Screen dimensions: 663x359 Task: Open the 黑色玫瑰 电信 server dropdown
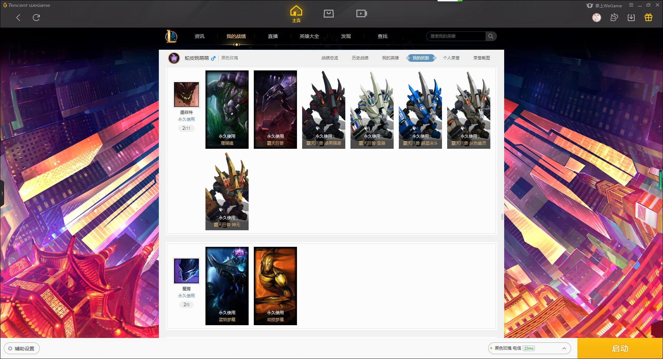click(529, 348)
